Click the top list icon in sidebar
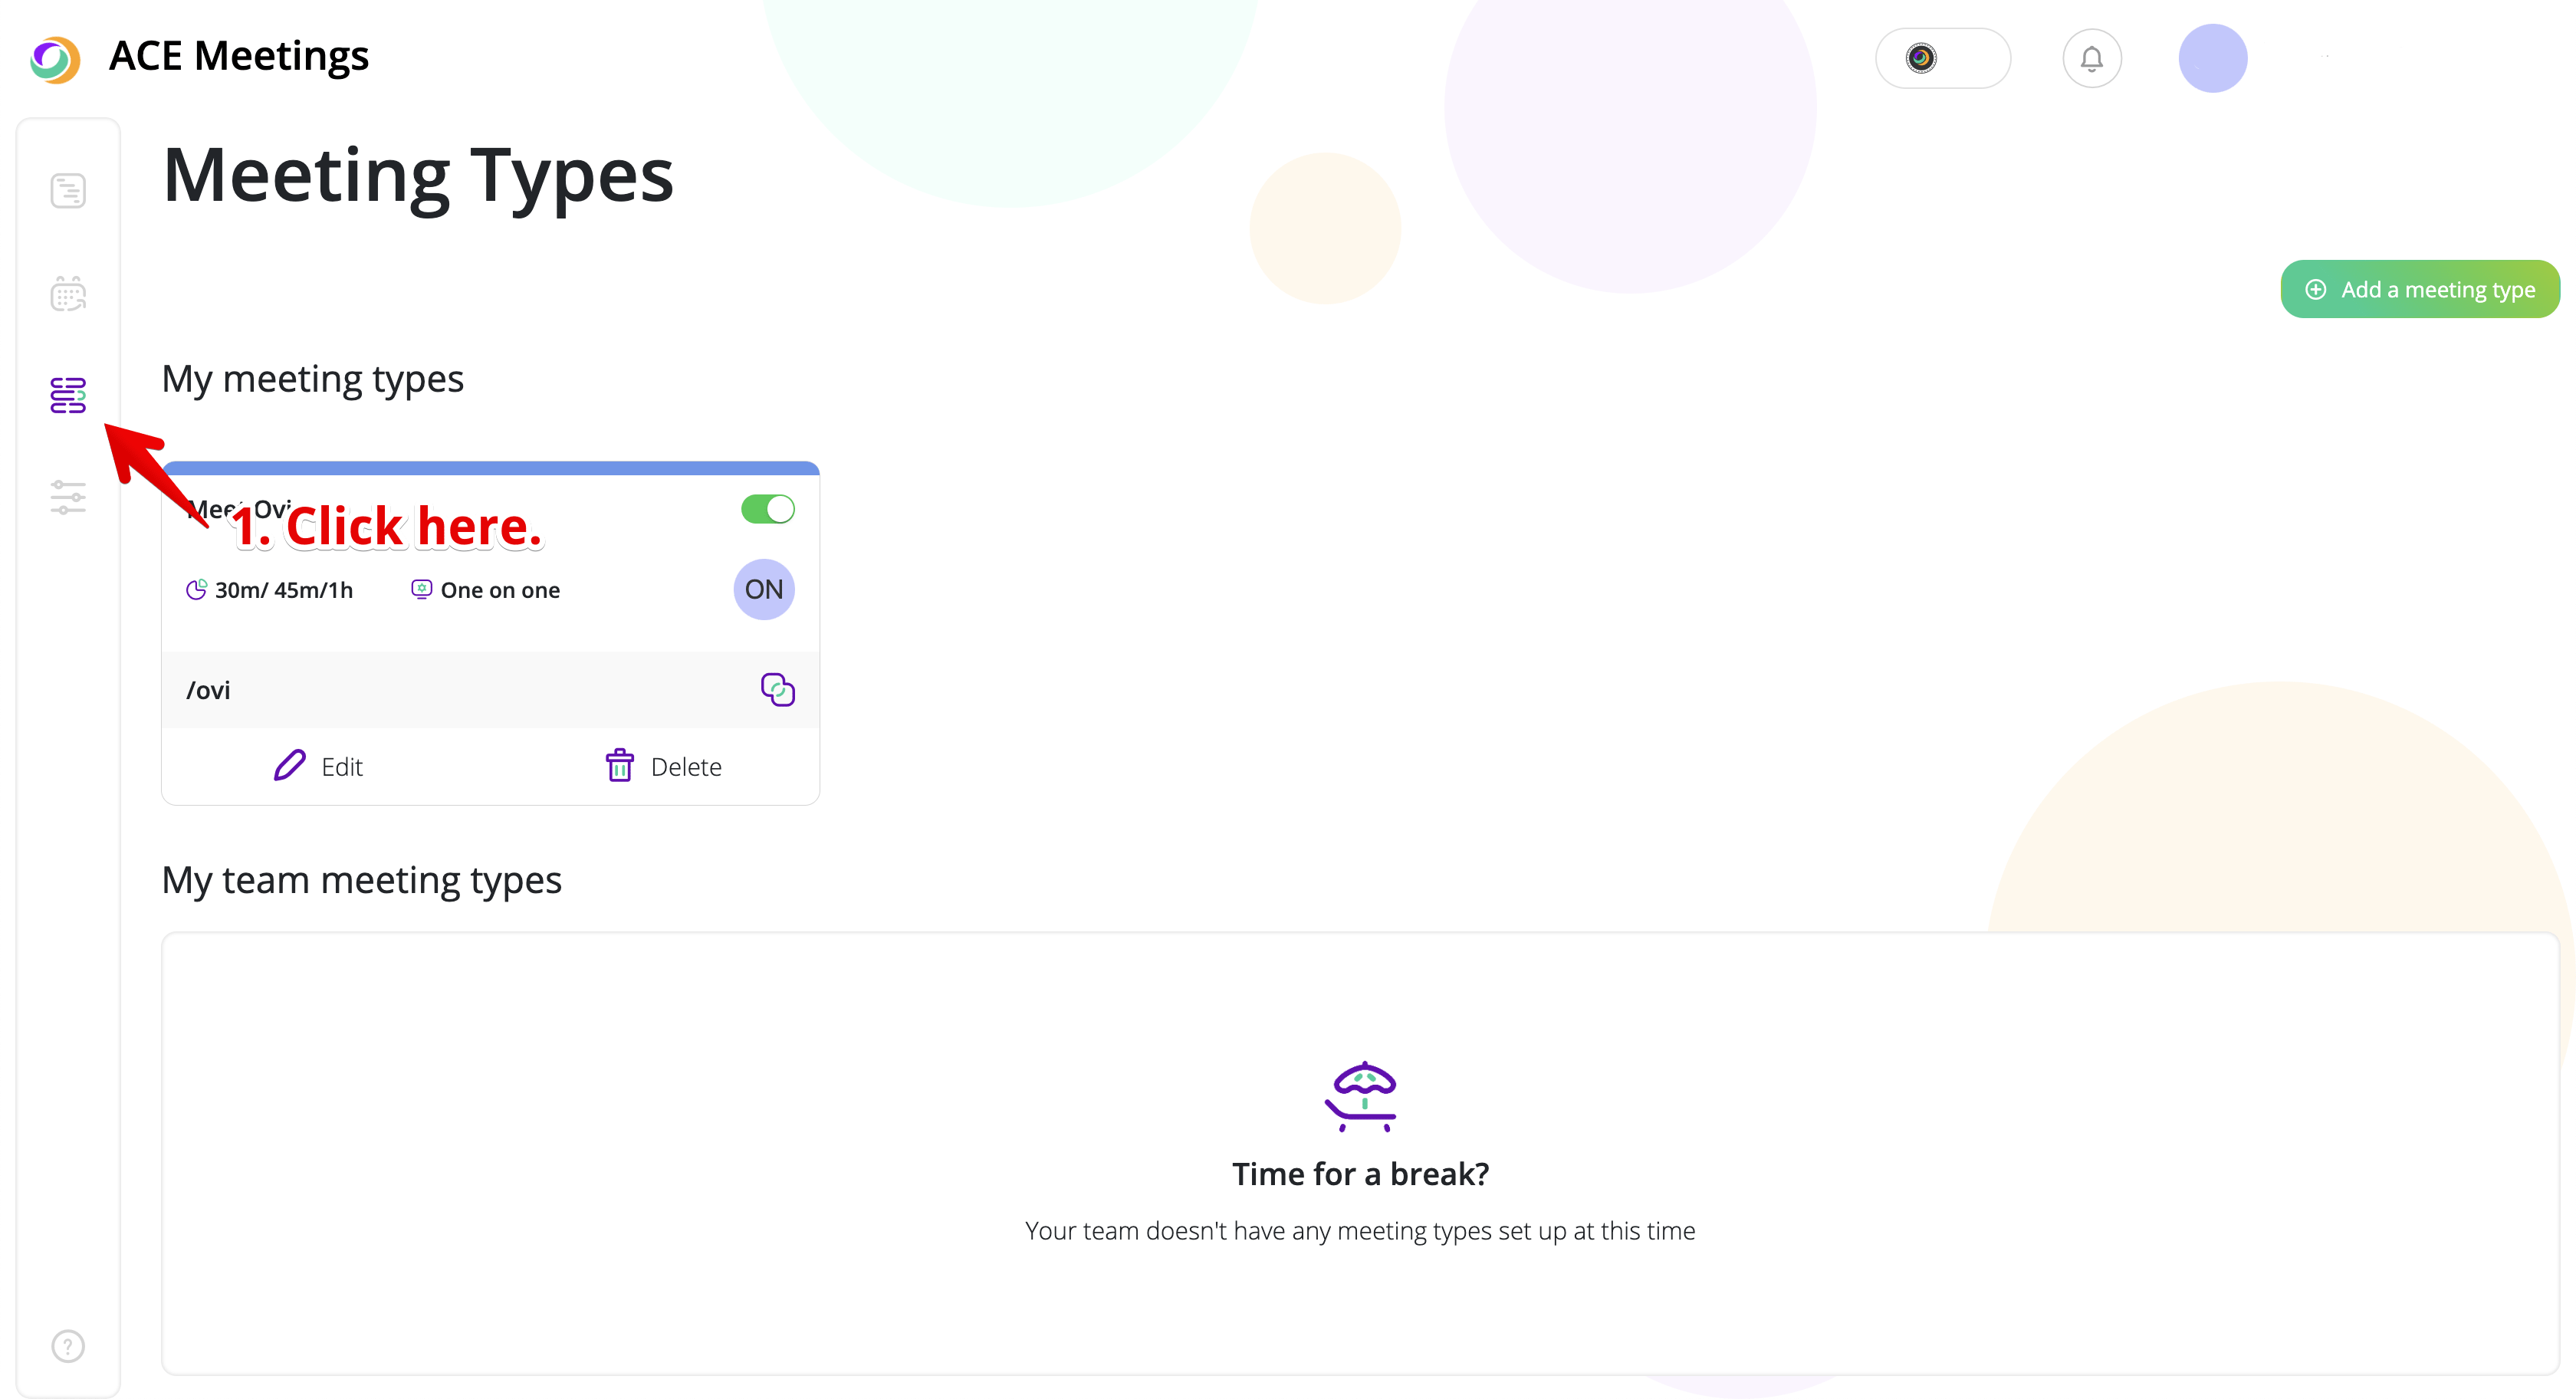Viewport: 2576px width, 1399px height. [68, 190]
